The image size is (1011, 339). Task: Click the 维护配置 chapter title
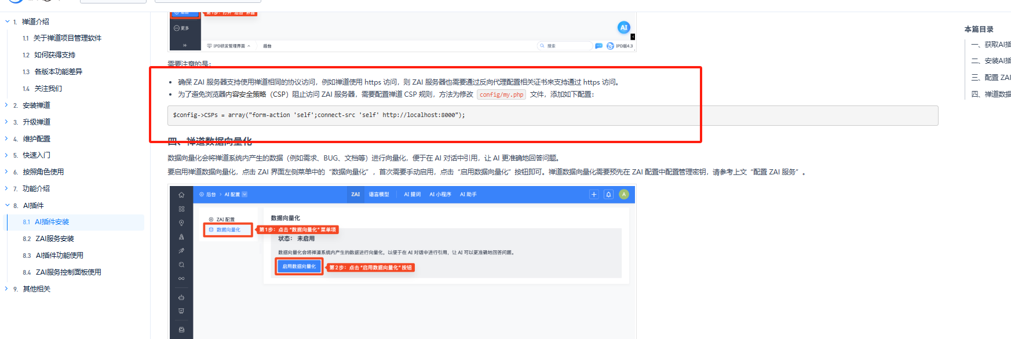coord(37,139)
